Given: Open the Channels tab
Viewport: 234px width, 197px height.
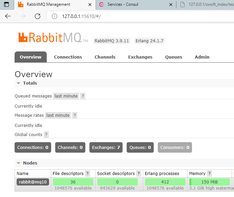Looking at the screenshot, I should [105, 57].
